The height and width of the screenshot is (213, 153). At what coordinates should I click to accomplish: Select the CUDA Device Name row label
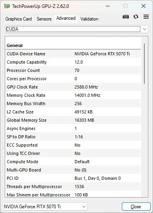click(26, 54)
